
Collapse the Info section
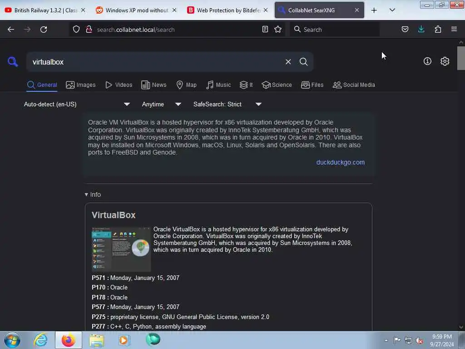[93, 194]
